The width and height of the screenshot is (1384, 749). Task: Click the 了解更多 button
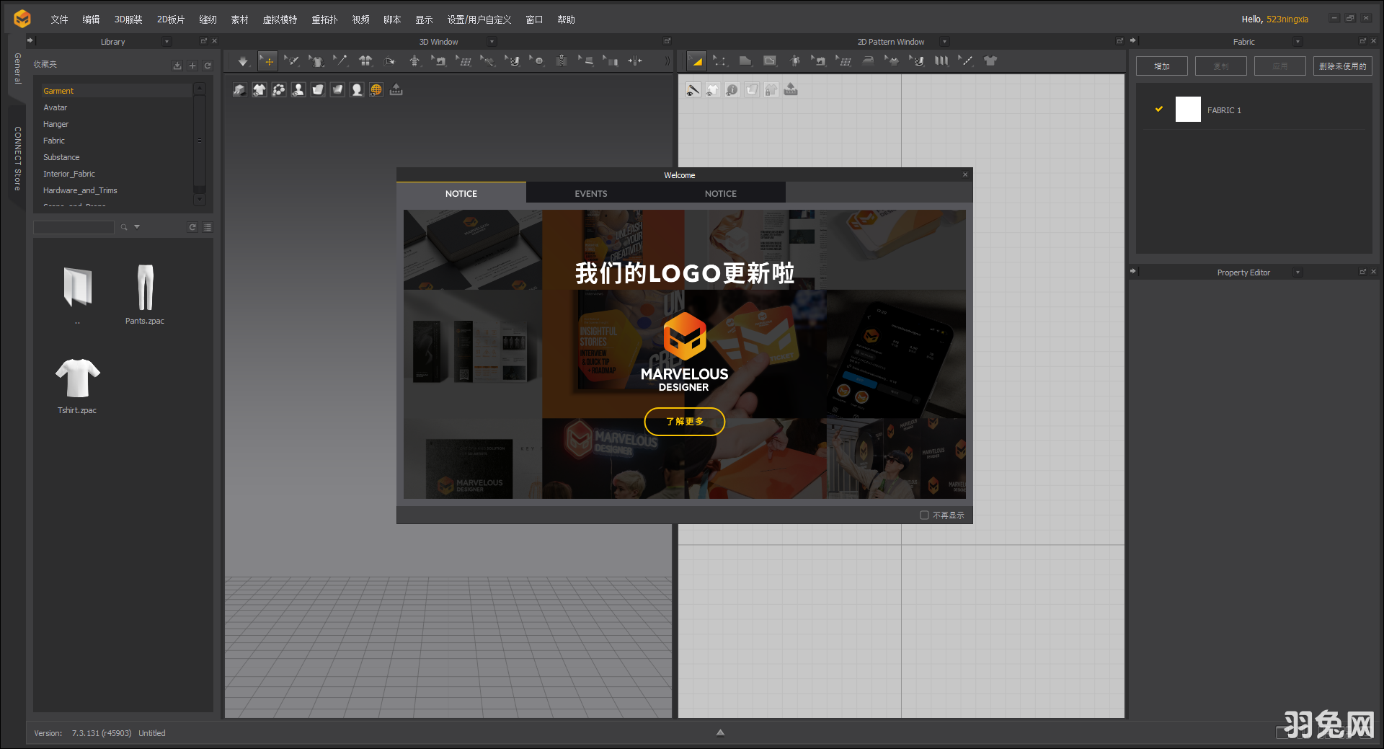point(684,422)
